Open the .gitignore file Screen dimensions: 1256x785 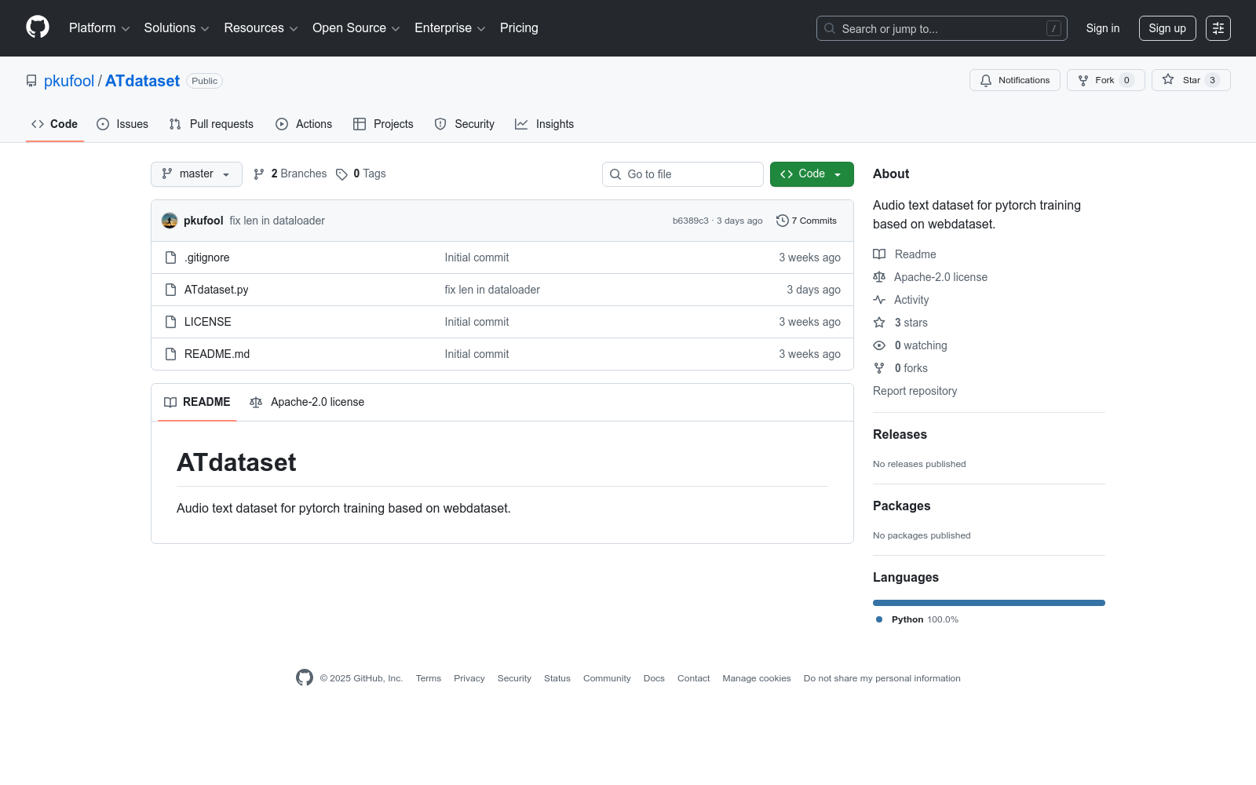207,257
